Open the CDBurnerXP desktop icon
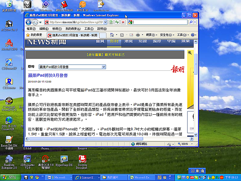 (x=9, y=64)
